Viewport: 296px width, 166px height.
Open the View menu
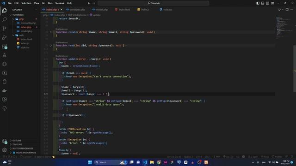tap(37, 3)
